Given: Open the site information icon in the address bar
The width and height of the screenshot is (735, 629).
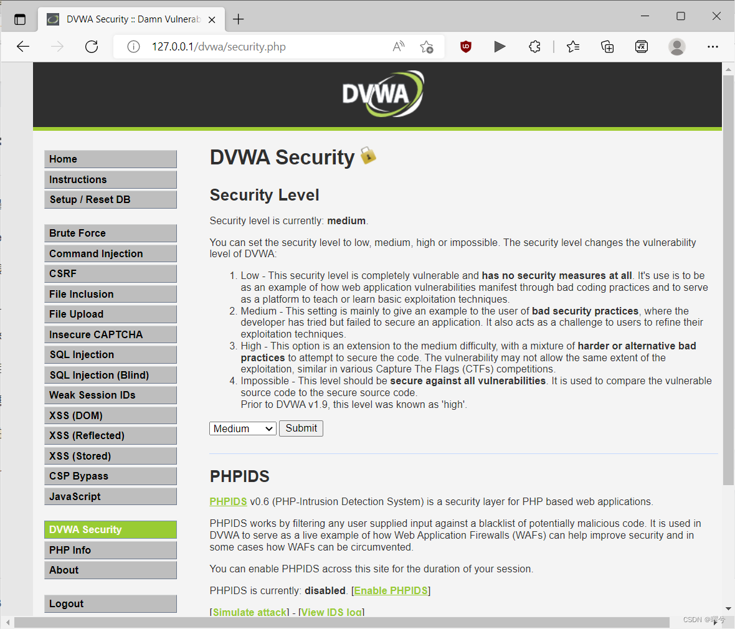Looking at the screenshot, I should (133, 47).
